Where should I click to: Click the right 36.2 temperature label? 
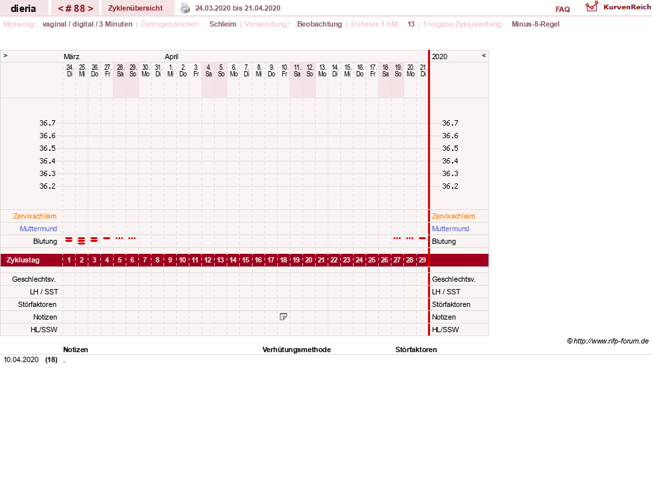tap(450, 186)
